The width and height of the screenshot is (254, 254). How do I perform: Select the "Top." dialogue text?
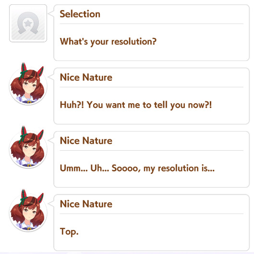(69, 231)
